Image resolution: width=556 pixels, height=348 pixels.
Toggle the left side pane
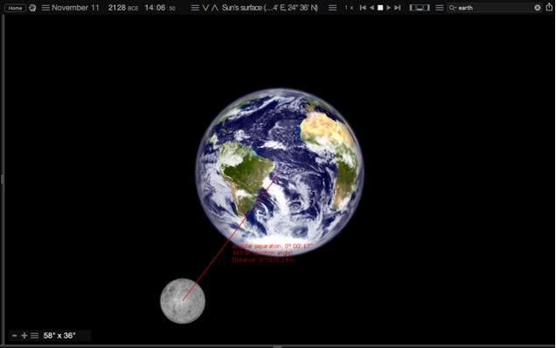click(413, 8)
